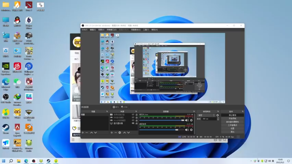
Task: Toggle lock on 视频采集设备 source
Action: pos(137,115)
